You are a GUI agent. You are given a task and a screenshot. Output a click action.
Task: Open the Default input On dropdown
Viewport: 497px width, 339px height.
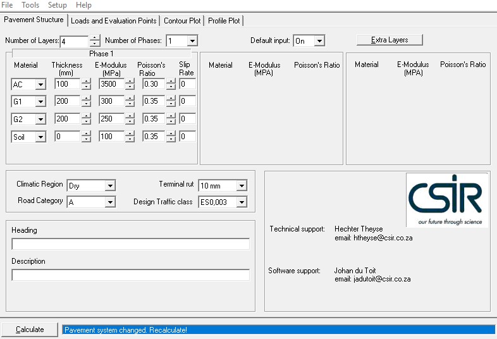(319, 40)
